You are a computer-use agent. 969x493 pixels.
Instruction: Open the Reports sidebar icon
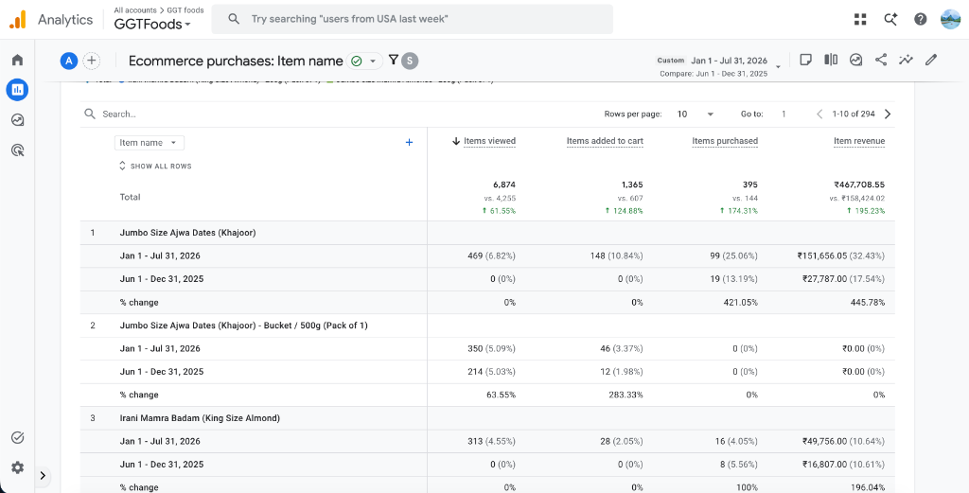click(x=17, y=90)
